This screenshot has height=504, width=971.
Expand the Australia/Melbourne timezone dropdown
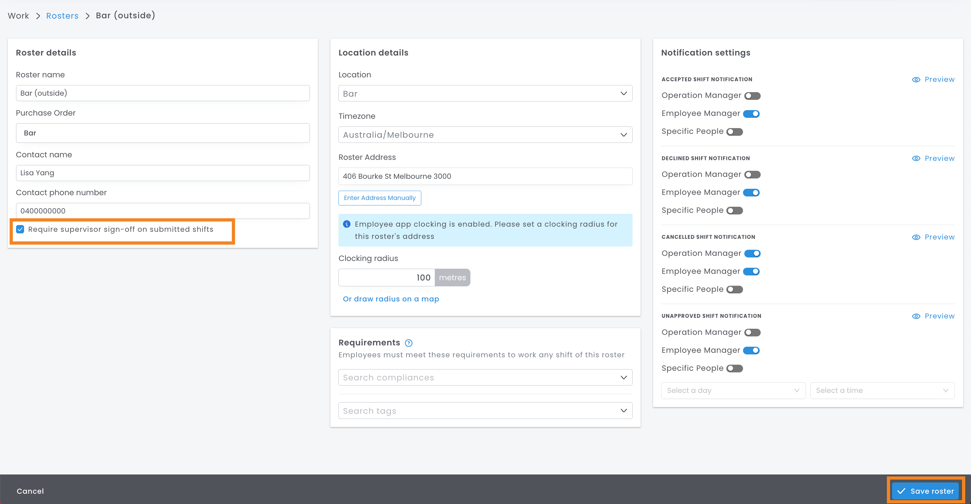pyautogui.click(x=485, y=135)
